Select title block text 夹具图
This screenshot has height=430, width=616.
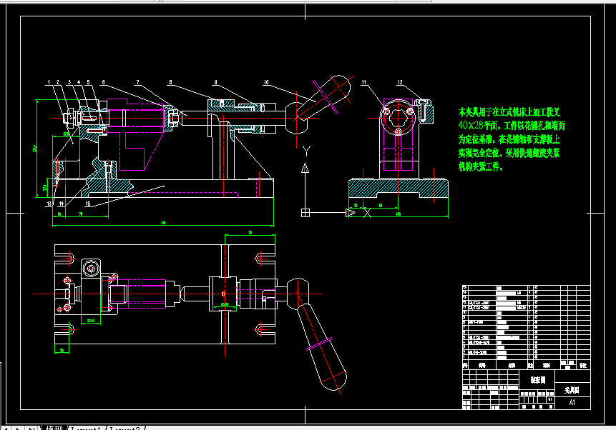coord(572,390)
